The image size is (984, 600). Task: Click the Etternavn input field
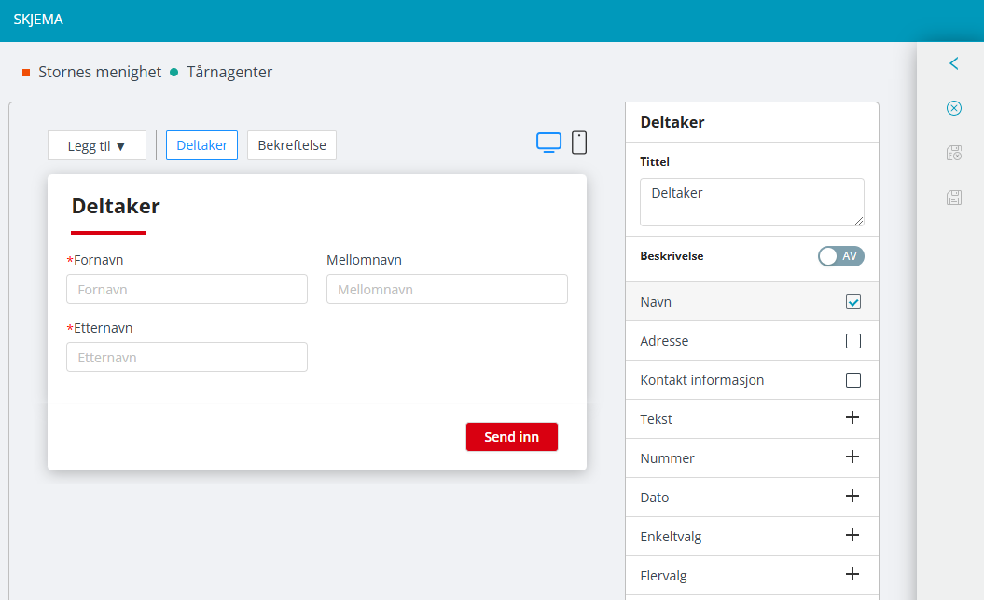click(187, 358)
